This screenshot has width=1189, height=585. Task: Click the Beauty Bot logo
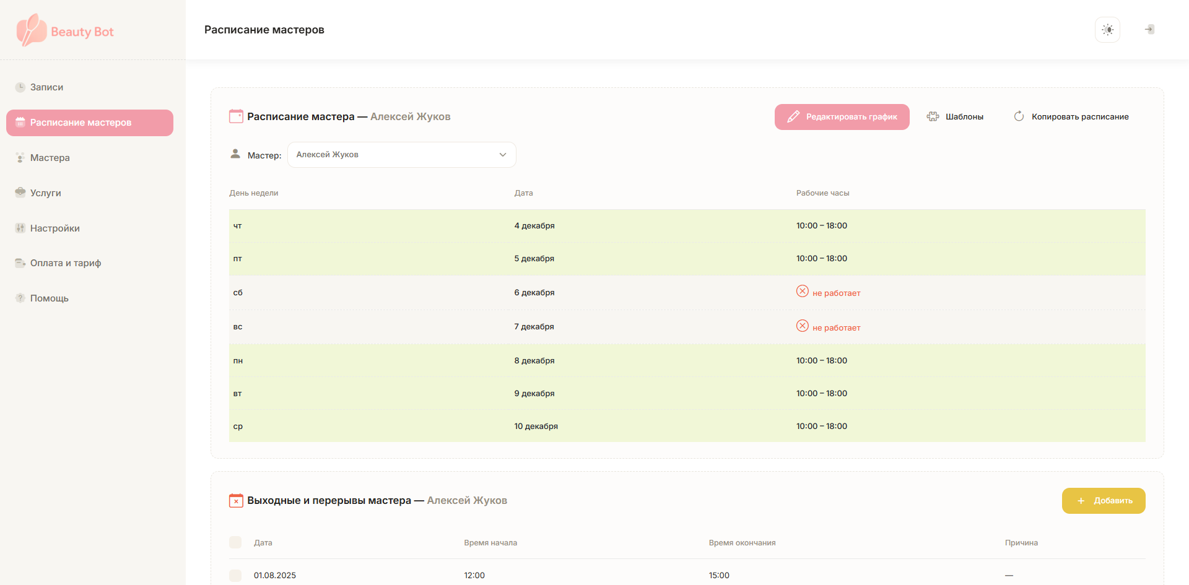pos(65,30)
